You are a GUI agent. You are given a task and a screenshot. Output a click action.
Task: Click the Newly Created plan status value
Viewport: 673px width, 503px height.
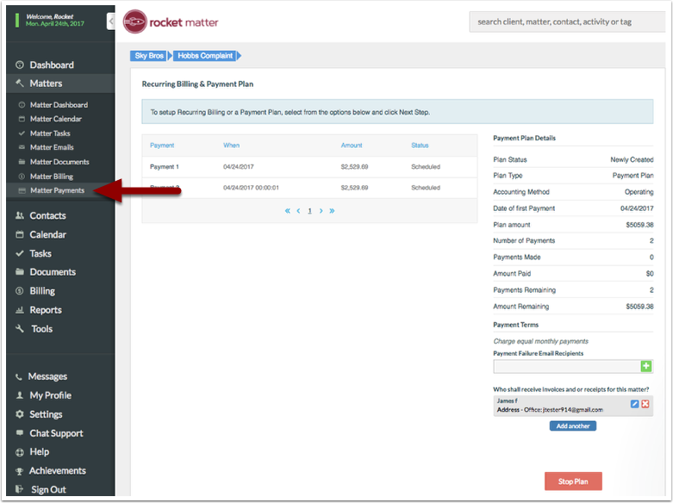tap(632, 159)
